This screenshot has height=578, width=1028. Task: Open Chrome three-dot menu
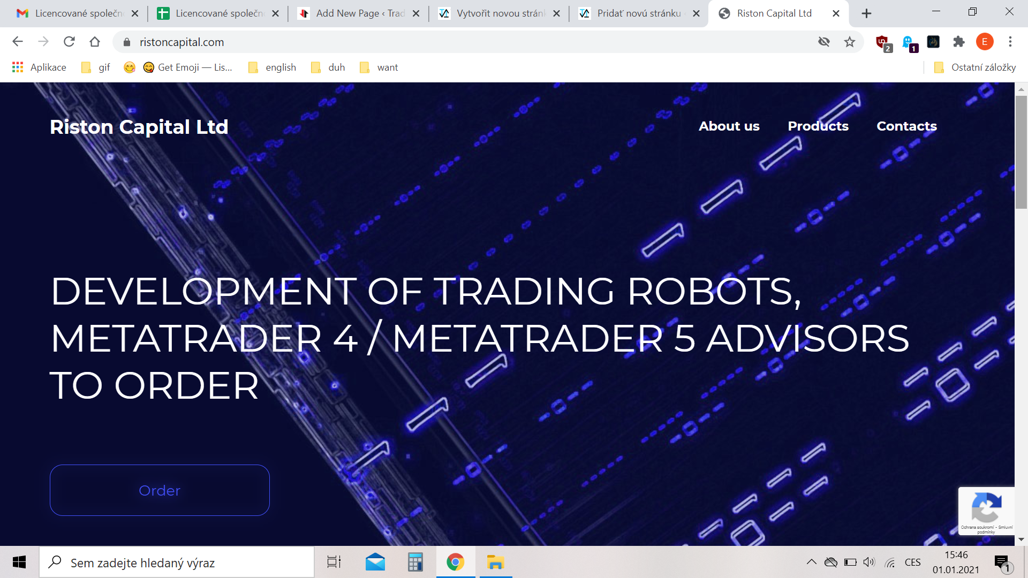[x=1010, y=42]
